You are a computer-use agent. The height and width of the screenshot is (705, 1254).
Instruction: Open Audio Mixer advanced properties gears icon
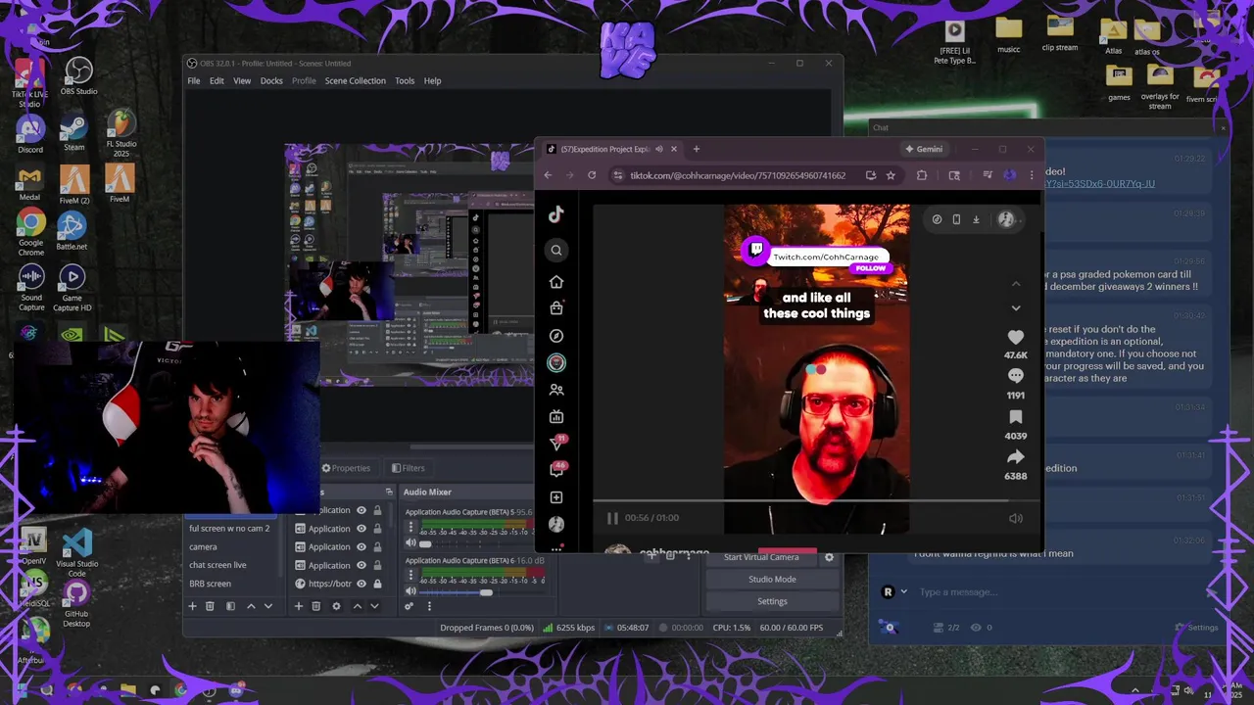(410, 606)
